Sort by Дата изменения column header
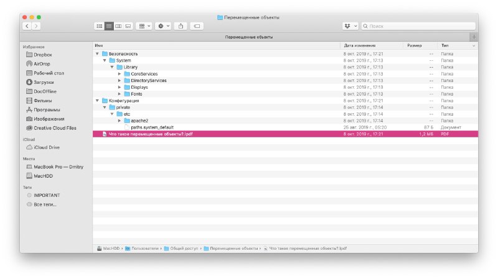 pos(359,45)
